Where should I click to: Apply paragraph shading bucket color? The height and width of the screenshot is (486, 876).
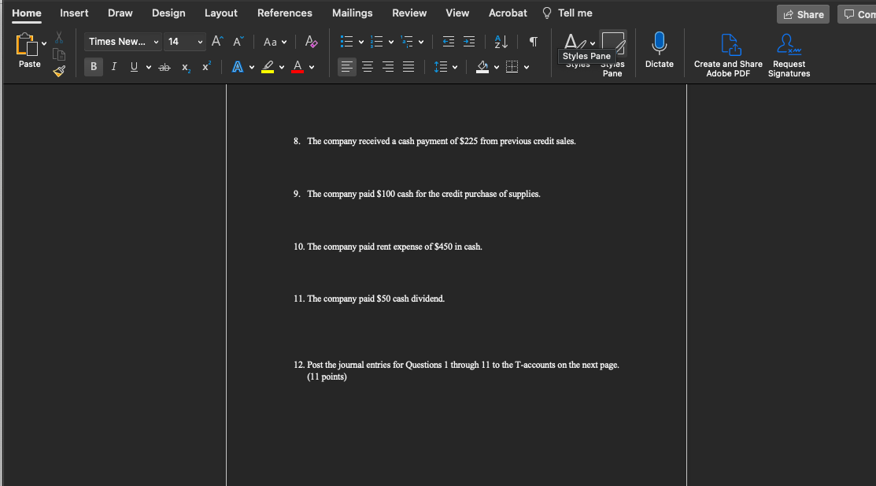click(482, 67)
